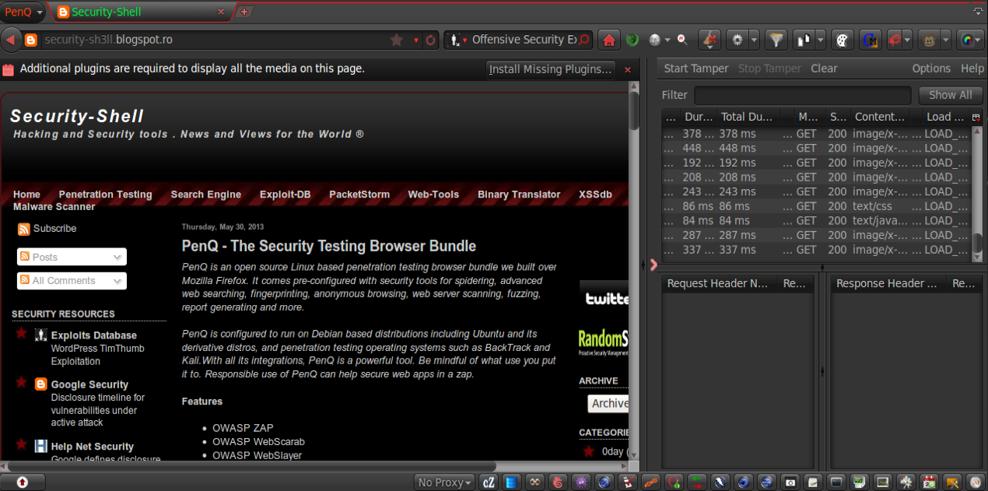This screenshot has width=988, height=491.
Task: Click the purple spider icon in status bar
Action: (580, 482)
